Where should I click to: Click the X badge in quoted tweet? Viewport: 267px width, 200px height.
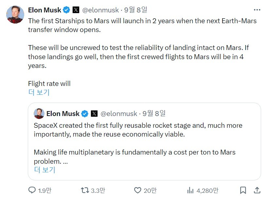point(94,114)
